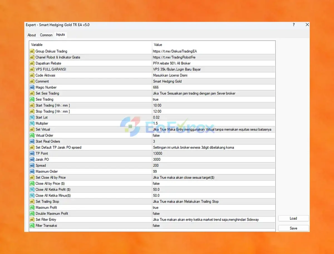The width and height of the screenshot is (334, 254).
Task: Click the integer icon beside Jarak PO
Action: pos(32,159)
